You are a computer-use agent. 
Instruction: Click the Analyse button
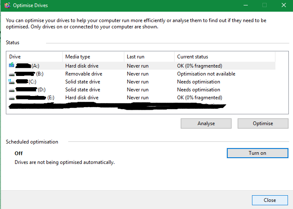[206, 123]
